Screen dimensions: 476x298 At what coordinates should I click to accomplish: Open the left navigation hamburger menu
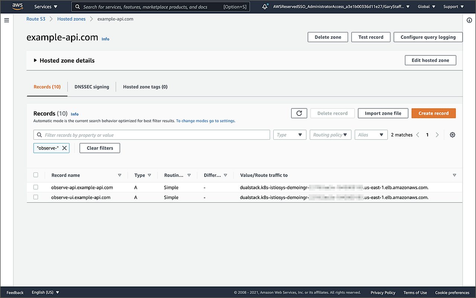tap(6, 20)
